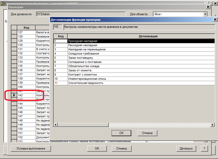Click row selector of row 145

point(14,108)
